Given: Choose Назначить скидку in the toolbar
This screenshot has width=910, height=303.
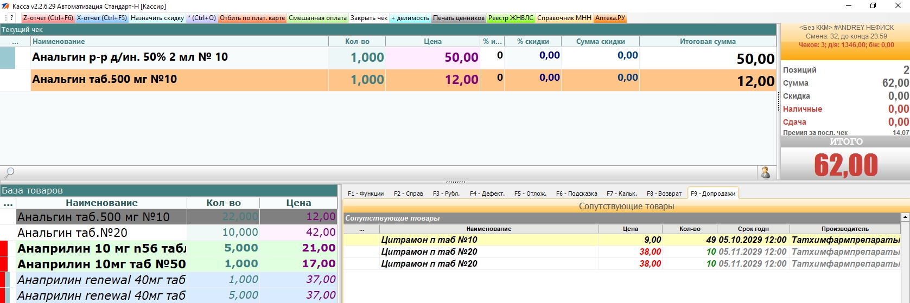Looking at the screenshot, I should click(x=157, y=18).
